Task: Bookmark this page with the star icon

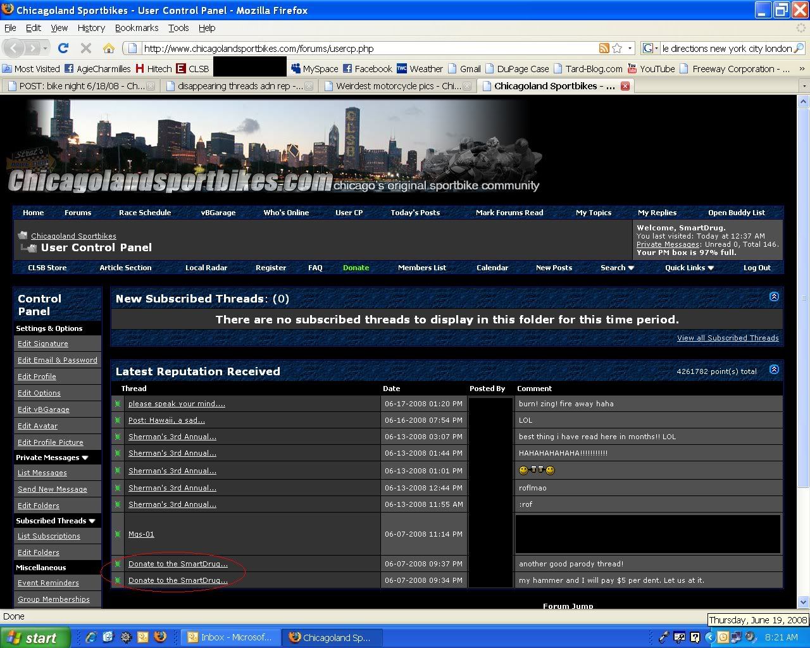Action: [617, 48]
